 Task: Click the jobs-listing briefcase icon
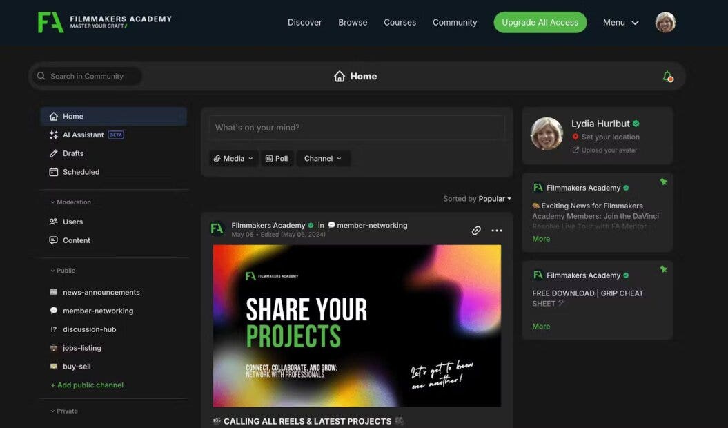tap(53, 348)
